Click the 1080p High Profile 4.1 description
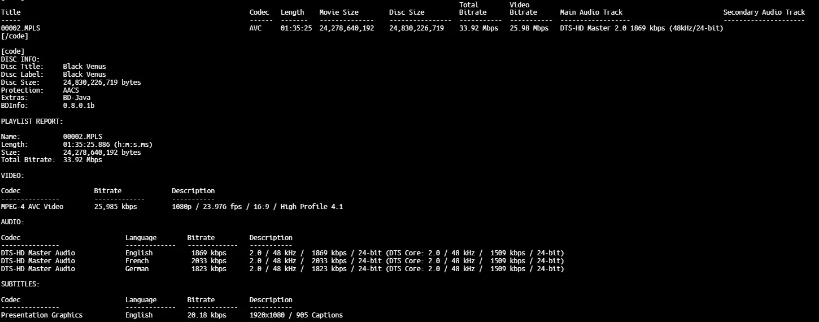This screenshot has height=322, width=819. (x=257, y=207)
